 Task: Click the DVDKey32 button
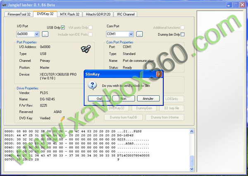pos(117,108)
